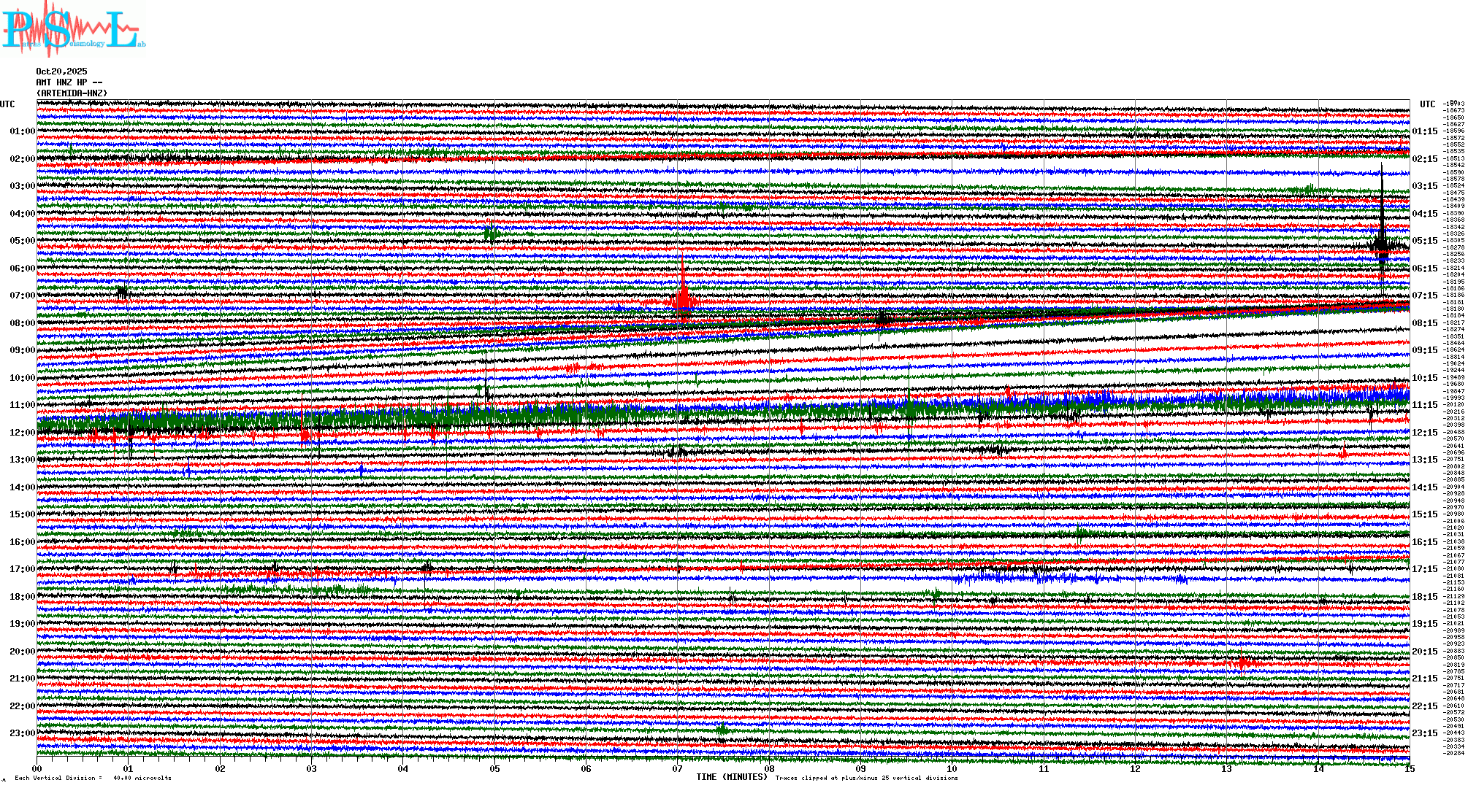Click minute 15 tick on bottom axis
Screen dimensions: 1468x788
(1409, 768)
